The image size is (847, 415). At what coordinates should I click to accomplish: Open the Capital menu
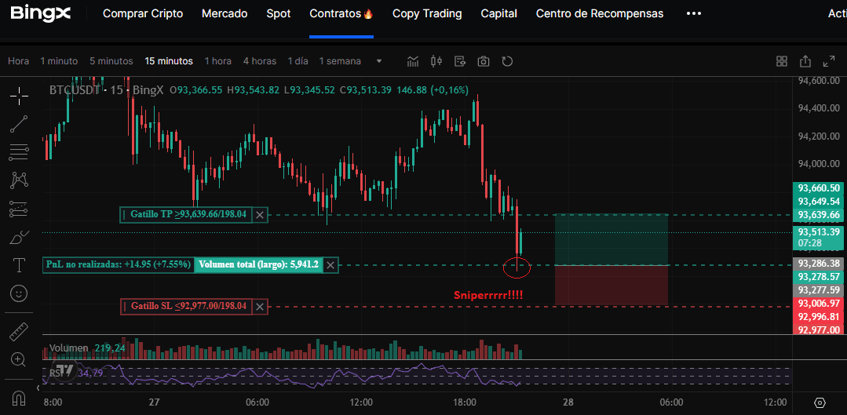(x=498, y=13)
